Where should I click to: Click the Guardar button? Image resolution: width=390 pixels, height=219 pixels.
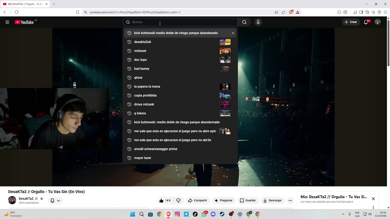(248, 200)
